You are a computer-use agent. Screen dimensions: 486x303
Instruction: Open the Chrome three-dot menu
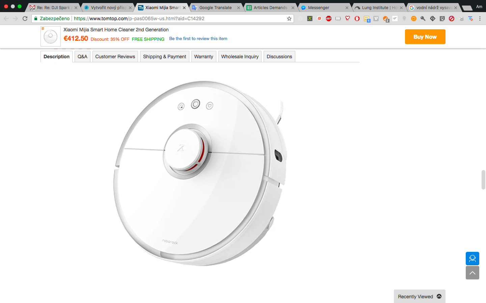[480, 19]
